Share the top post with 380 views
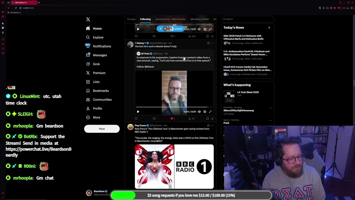 click(212, 36)
